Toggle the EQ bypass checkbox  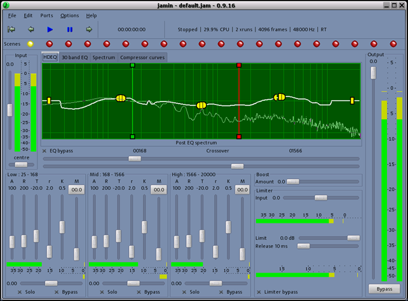pos(44,151)
